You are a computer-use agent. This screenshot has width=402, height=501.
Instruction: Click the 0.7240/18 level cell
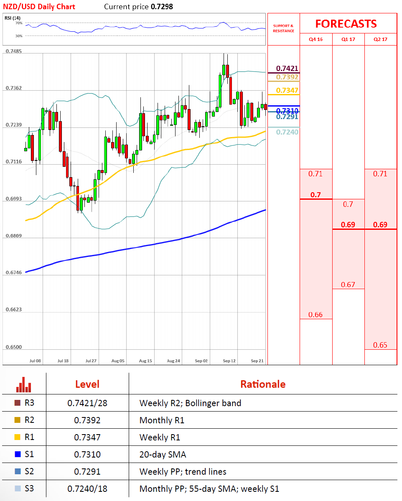[87, 489]
